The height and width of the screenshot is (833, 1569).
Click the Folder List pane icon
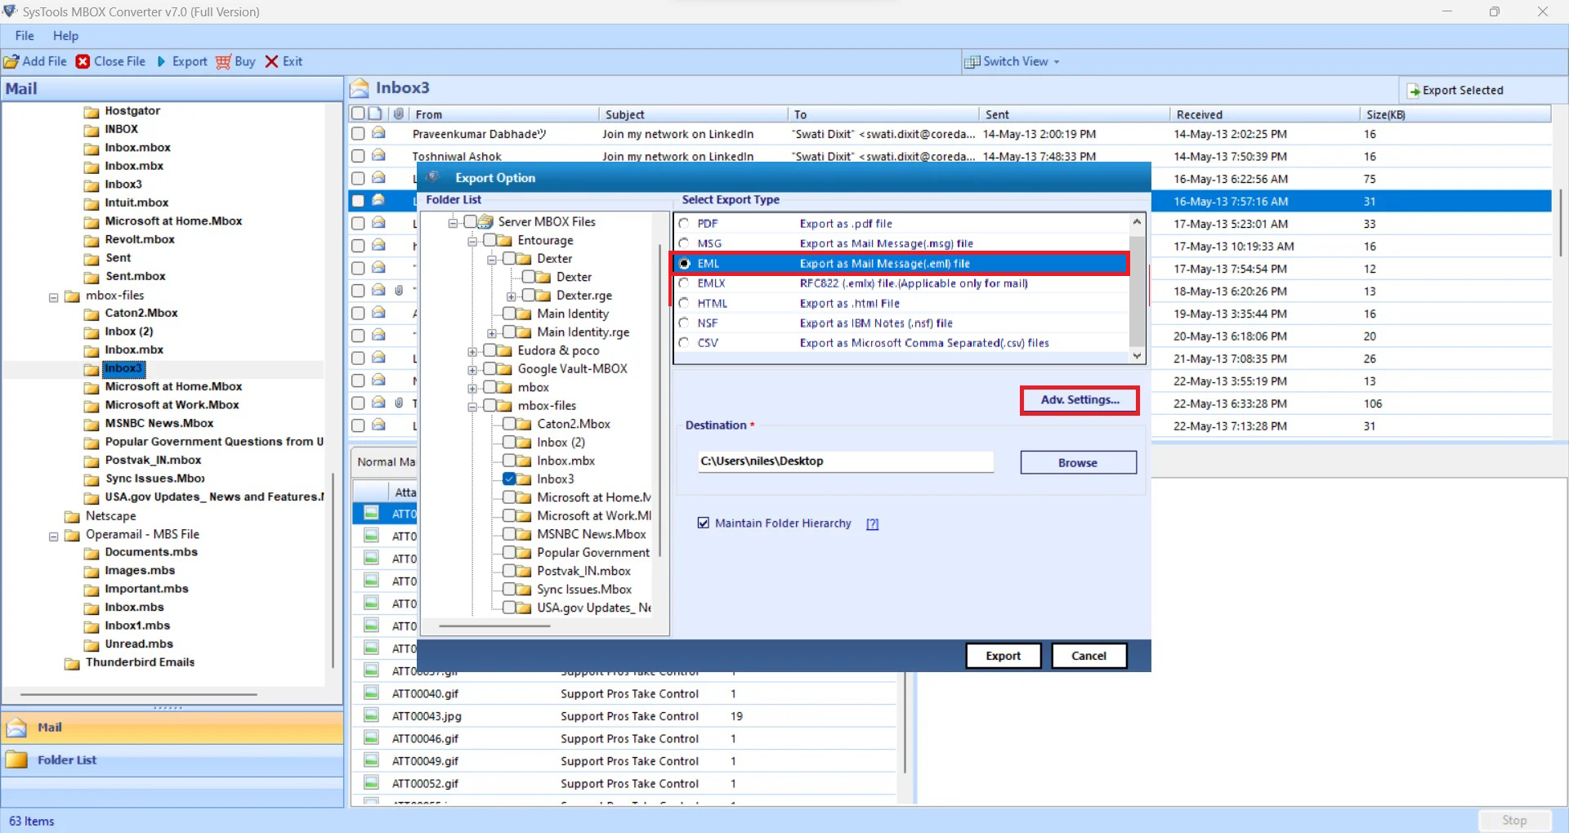16,759
